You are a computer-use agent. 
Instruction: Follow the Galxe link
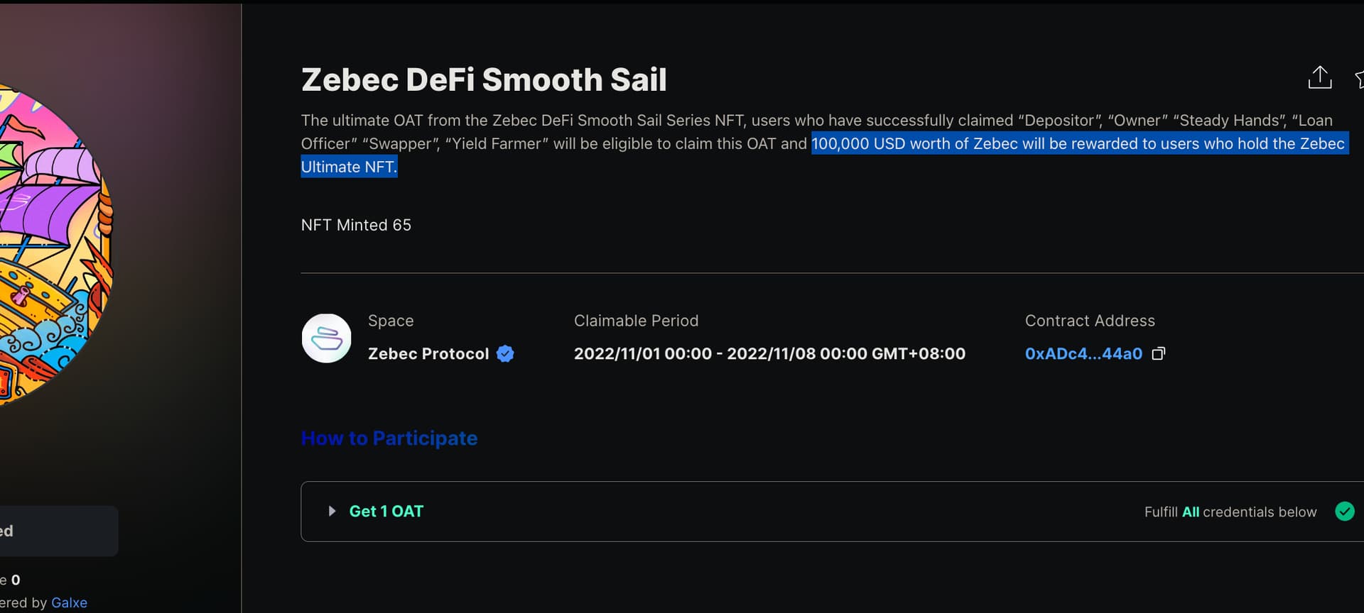pos(69,602)
